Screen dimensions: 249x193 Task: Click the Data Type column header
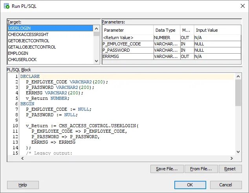pos(167,30)
